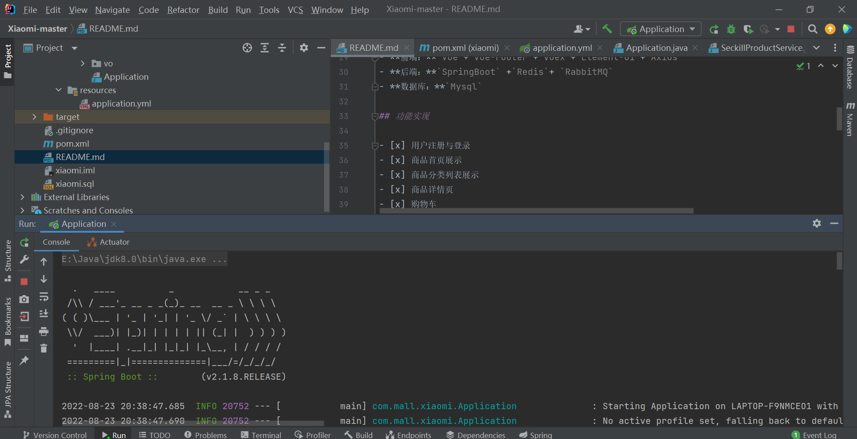
Task: Open the Application run configuration dropdown
Action: point(661,29)
